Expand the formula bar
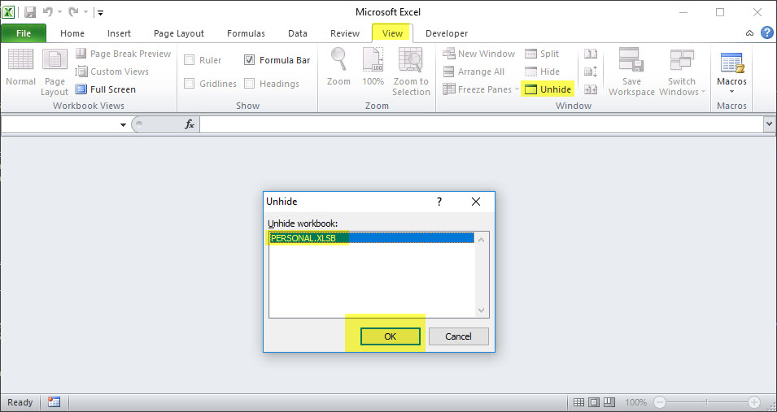The image size is (777, 412). pos(769,125)
